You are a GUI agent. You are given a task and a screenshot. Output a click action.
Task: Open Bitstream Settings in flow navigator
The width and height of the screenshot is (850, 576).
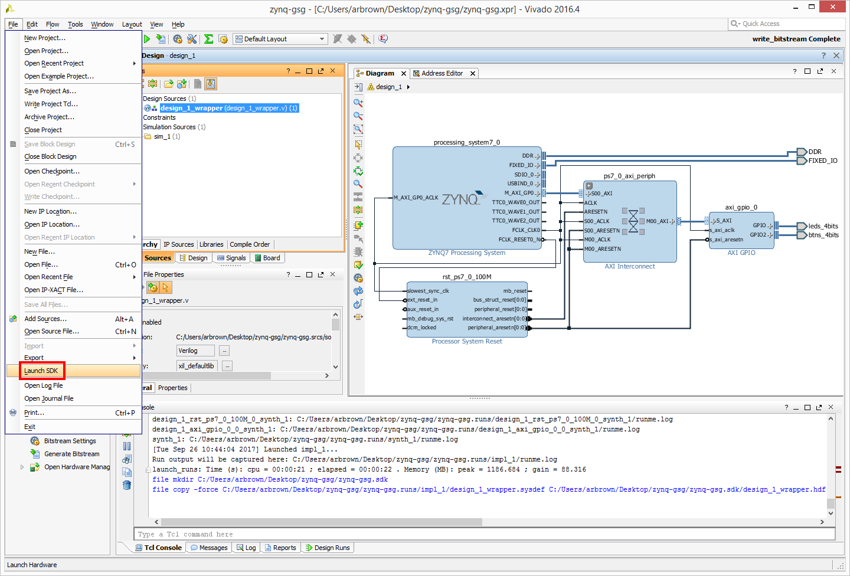click(70, 441)
